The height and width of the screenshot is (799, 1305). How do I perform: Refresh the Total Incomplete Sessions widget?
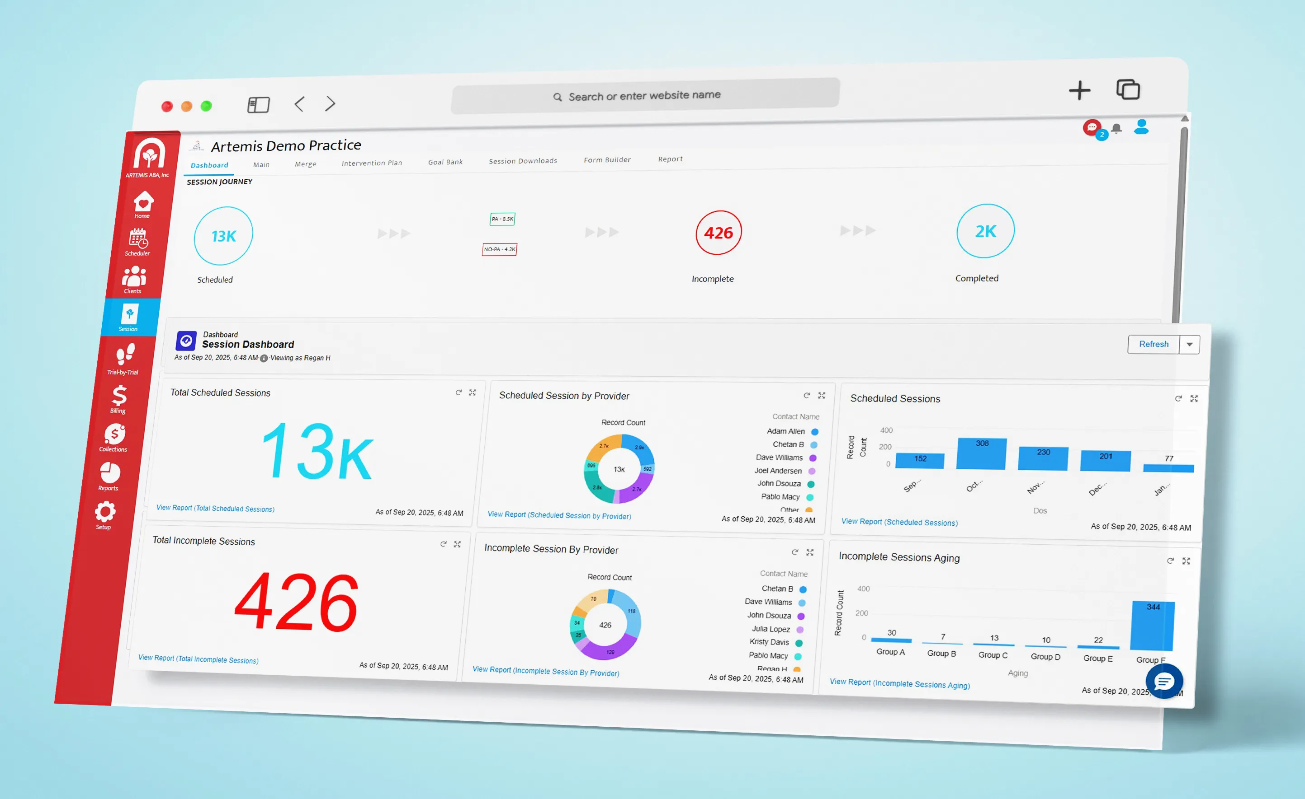click(443, 544)
